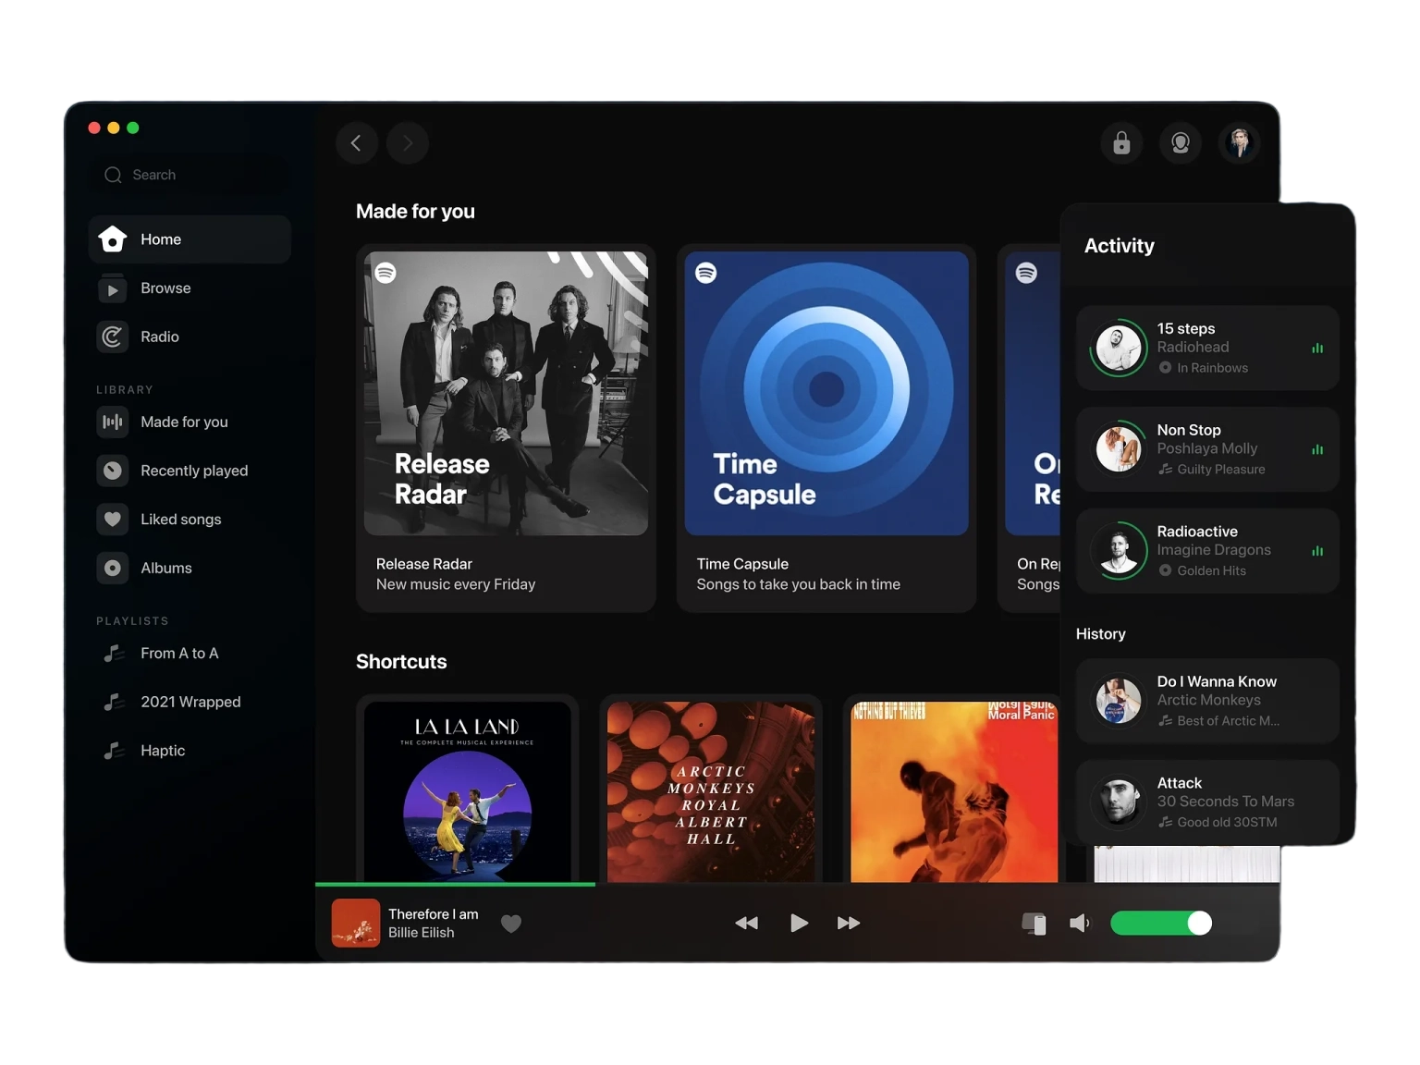Play the current track
The width and height of the screenshot is (1420, 1065).
click(800, 924)
